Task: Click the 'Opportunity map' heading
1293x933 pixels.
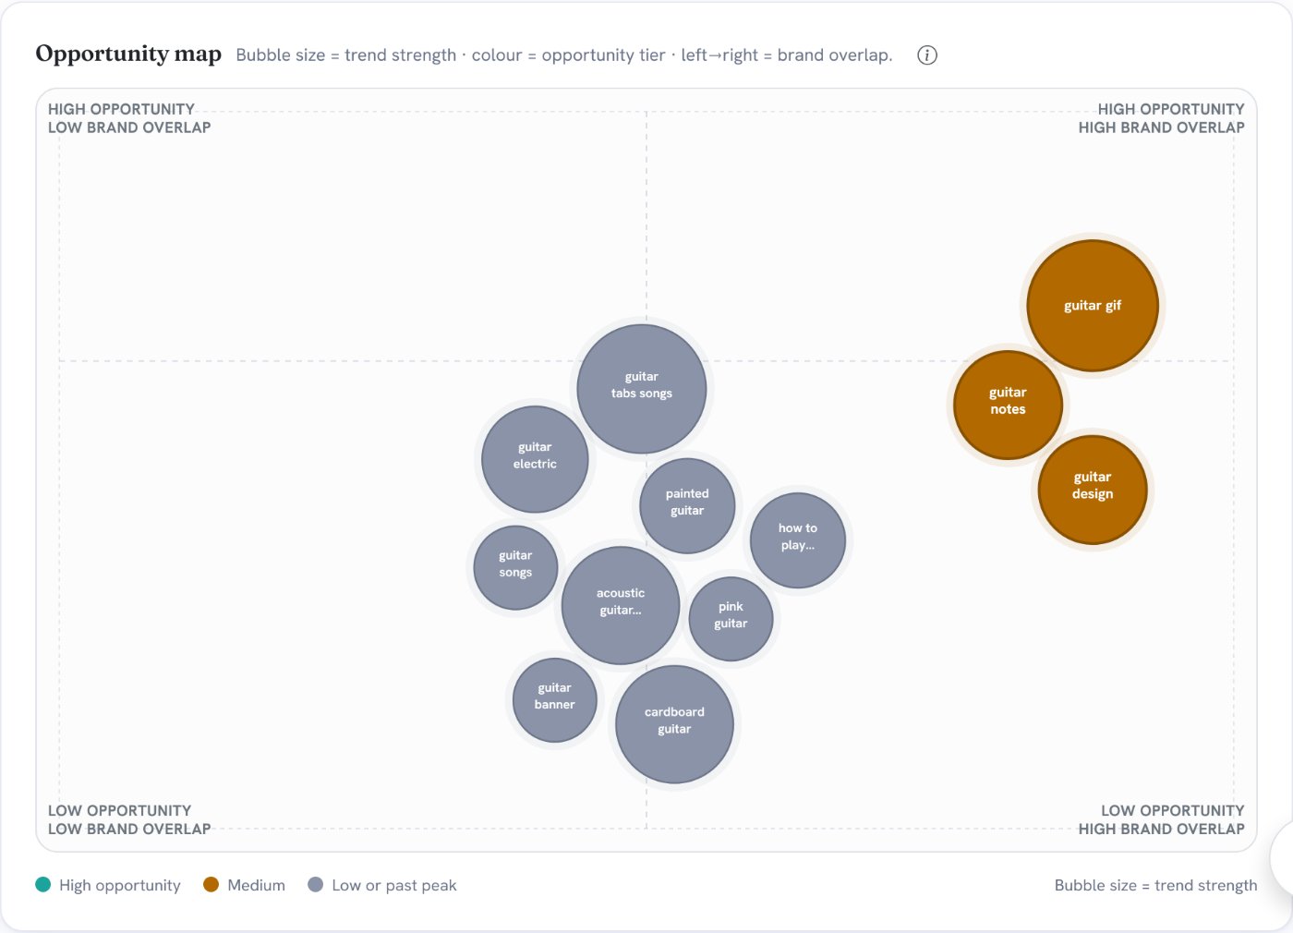Action: pos(128,54)
